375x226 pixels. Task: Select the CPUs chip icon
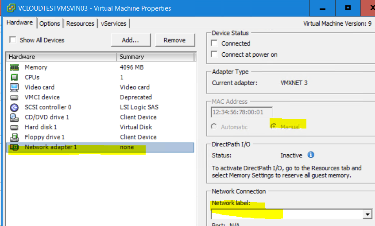14,77
